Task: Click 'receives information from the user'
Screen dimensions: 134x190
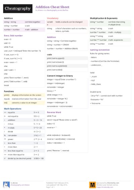Action: click(x=26, y=99)
